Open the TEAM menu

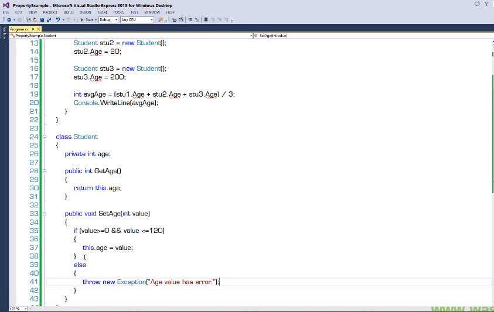102,13
